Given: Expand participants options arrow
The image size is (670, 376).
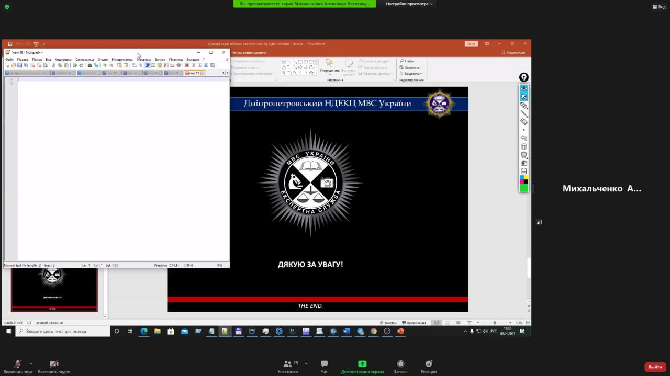Looking at the screenshot, I should pos(306,363).
